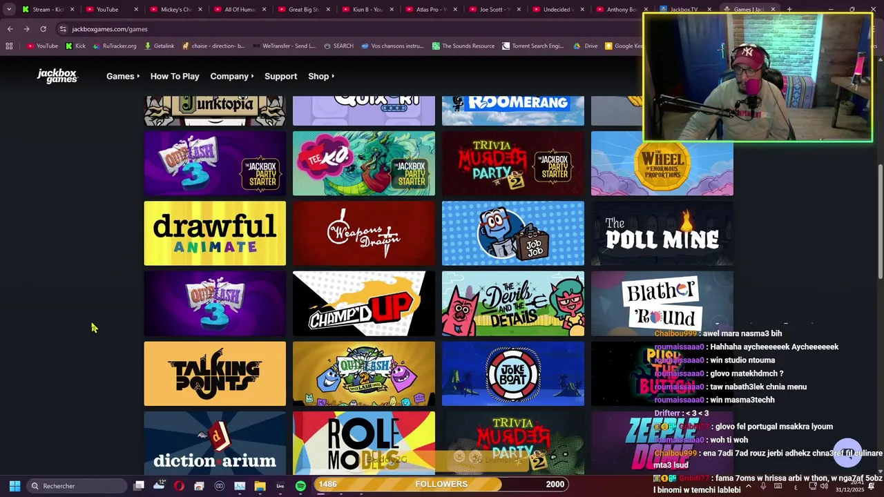This screenshot has height=497, width=884.
Task: Open the RuTracker.org bookmark
Action: coord(114,46)
